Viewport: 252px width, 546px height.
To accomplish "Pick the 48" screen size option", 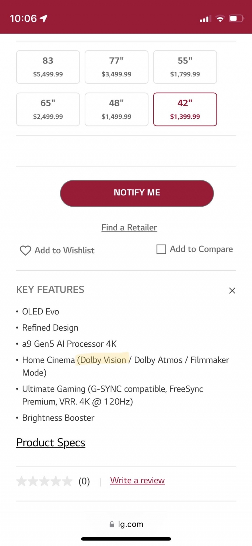I will click(x=117, y=109).
